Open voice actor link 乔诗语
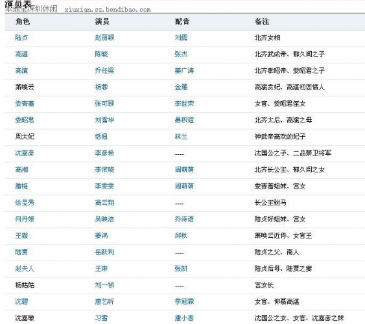This screenshot has height=324, width=365. [x=184, y=219]
